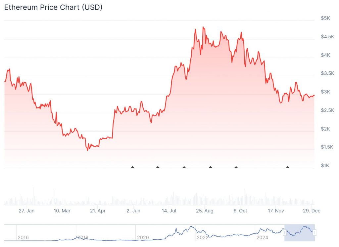Grab the right handle of the navigator range
Screen dimensions: 339x247
click(314, 233)
